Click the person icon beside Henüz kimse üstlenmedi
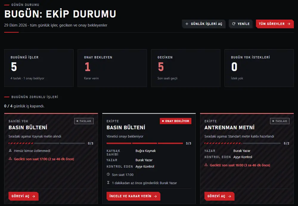298x206 pixels. 10,150
